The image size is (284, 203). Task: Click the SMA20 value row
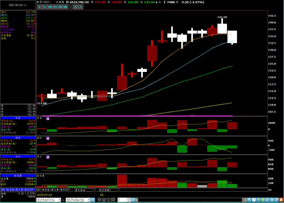click(x=18, y=18)
